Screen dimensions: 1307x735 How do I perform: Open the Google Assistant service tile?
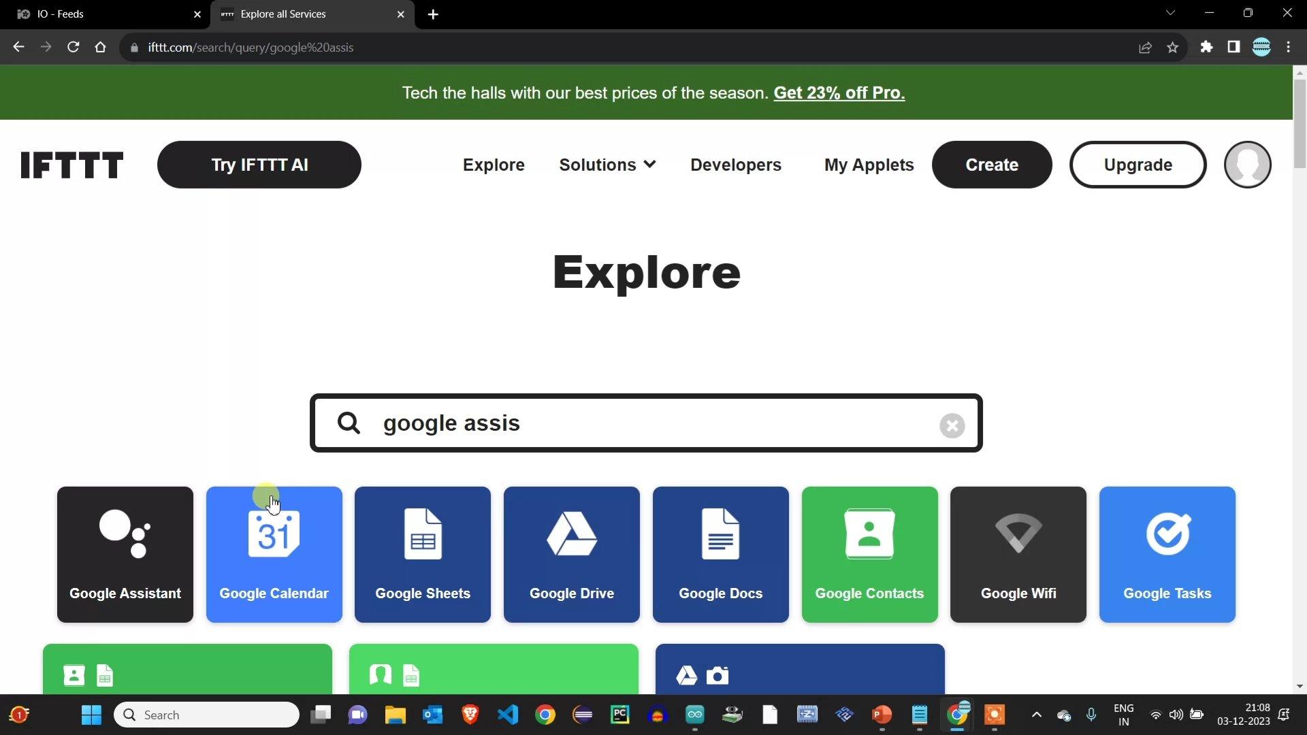125,554
